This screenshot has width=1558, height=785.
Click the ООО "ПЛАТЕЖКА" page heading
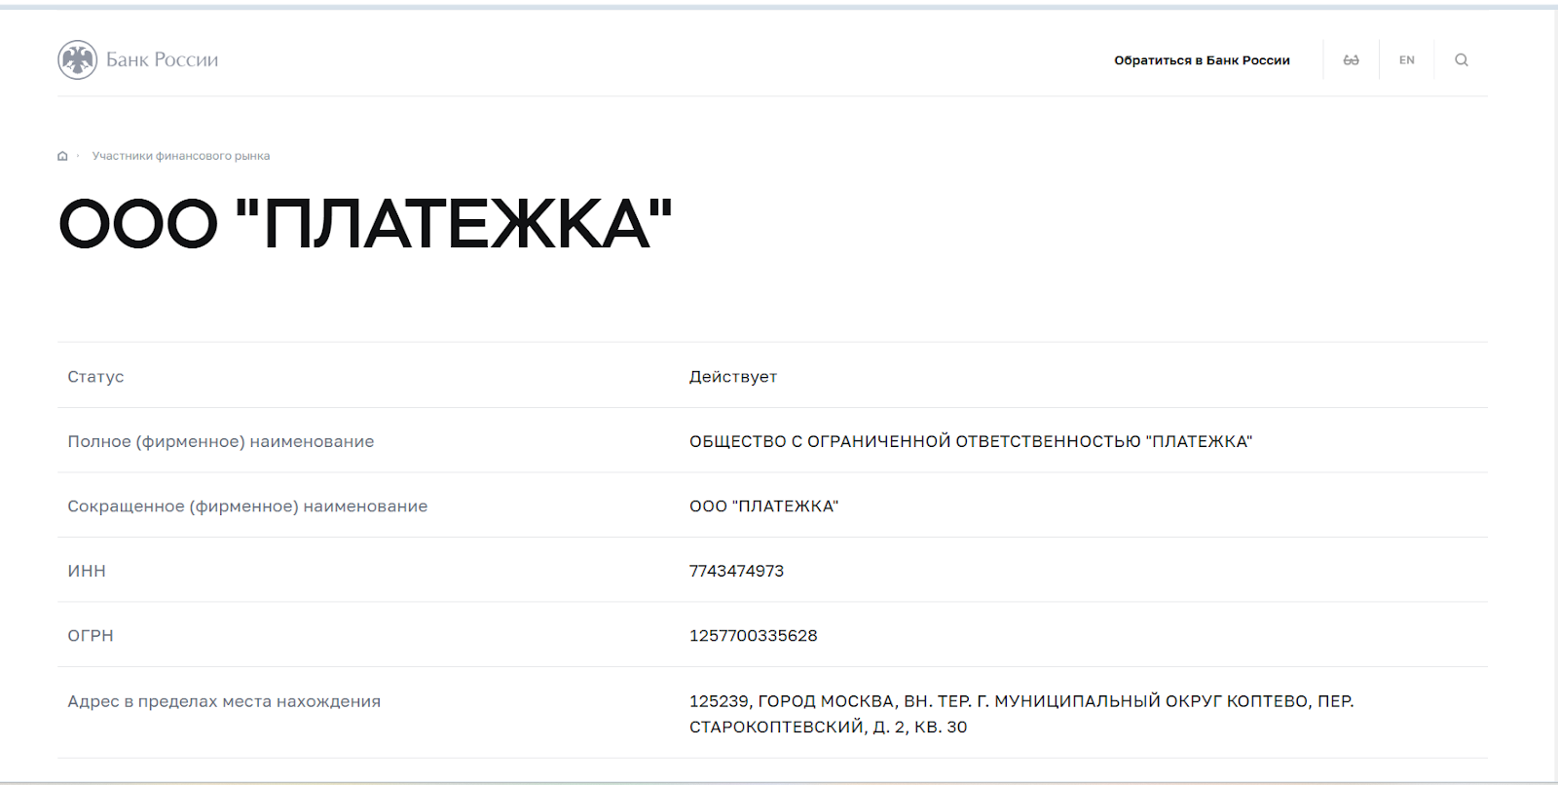point(365,224)
